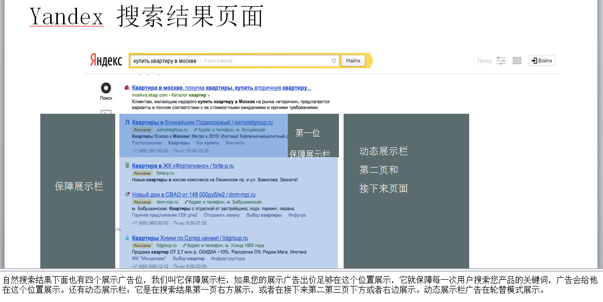Open the Квартиры sitelink under samoletgroup ad

click(x=180, y=143)
